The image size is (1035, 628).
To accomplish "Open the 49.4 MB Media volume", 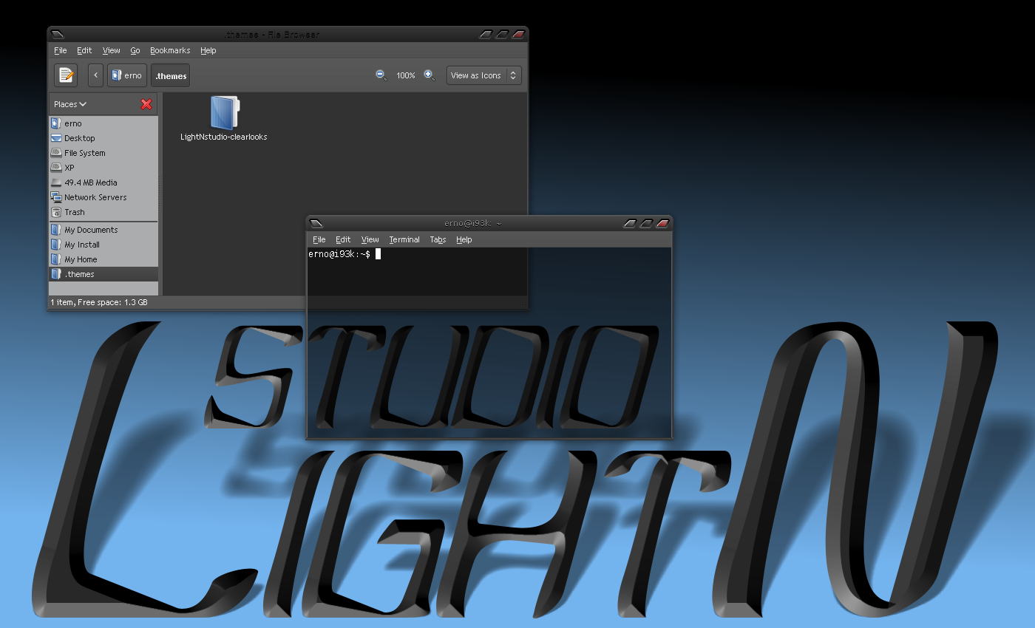I will tap(90, 182).
